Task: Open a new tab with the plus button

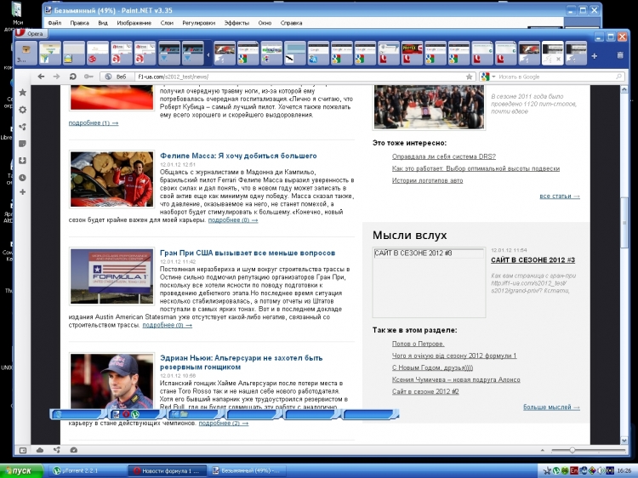Action: point(594,56)
